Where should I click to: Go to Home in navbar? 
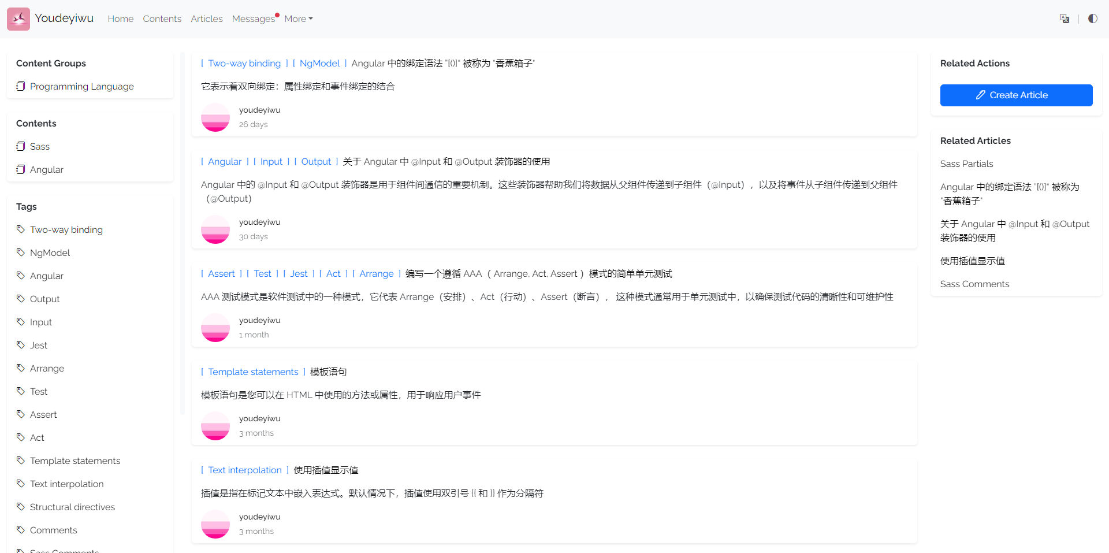click(x=121, y=19)
